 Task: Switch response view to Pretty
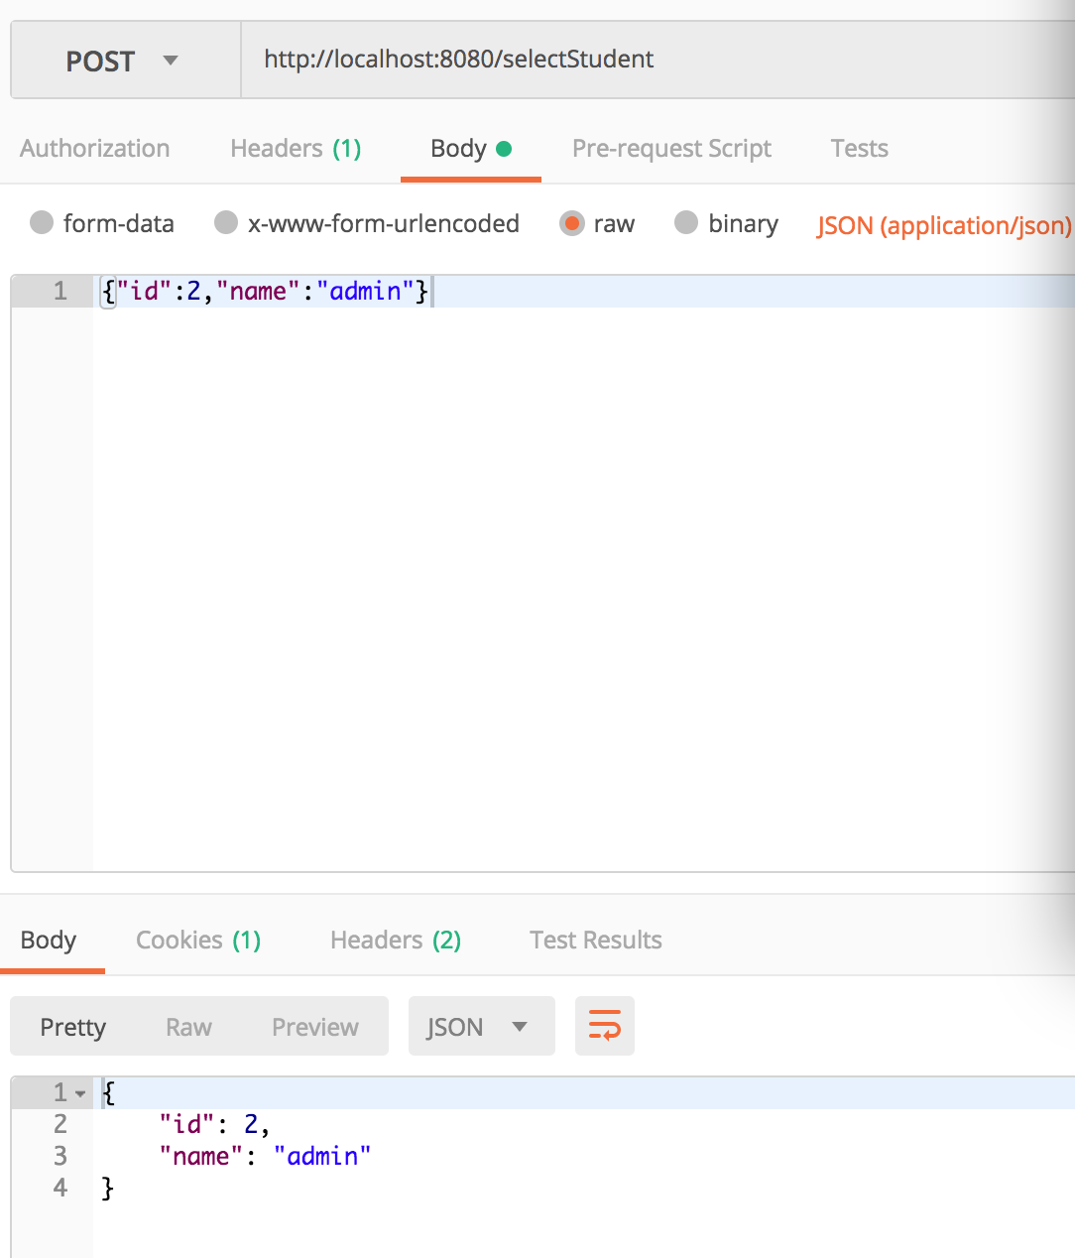(72, 1027)
